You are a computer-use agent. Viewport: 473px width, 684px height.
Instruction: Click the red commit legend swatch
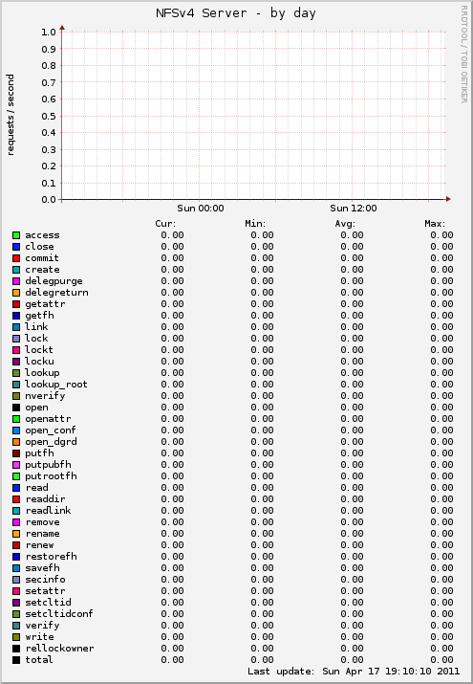16,258
